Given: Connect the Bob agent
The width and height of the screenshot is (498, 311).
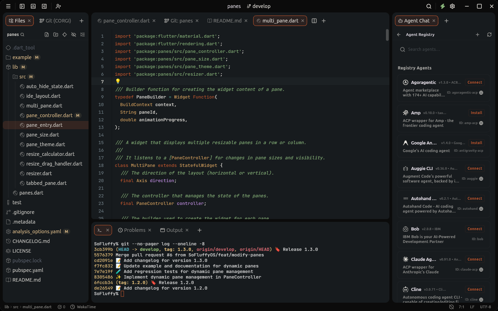Looking at the screenshot, I should click(475, 229).
